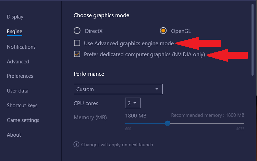Open the Display settings tab

[15, 17]
